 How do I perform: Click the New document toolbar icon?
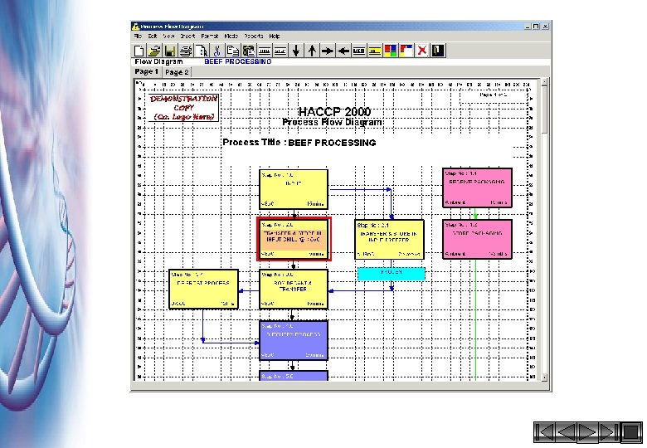(x=139, y=51)
